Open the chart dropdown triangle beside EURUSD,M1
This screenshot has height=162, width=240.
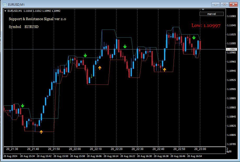5,11
